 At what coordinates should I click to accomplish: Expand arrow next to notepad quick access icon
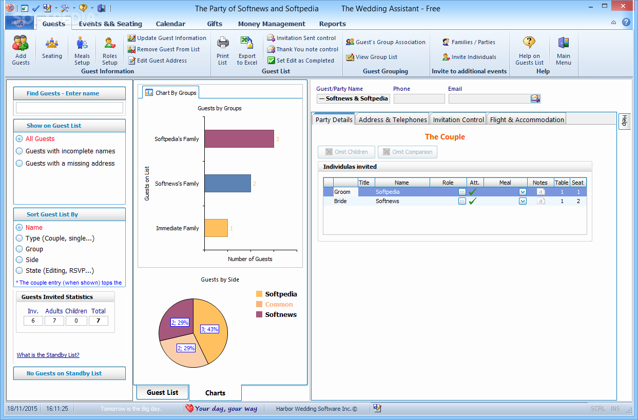[55, 8]
